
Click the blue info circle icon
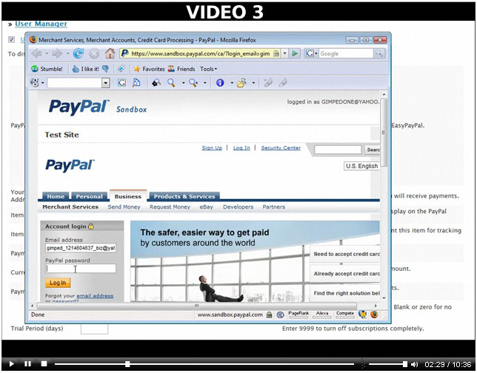coord(220,83)
